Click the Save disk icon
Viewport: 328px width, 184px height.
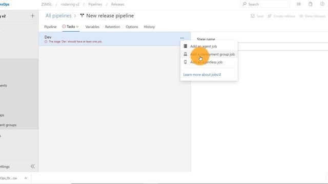click(253, 16)
